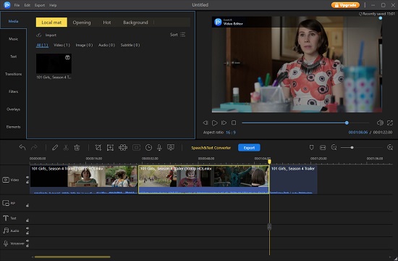Open the Edit pencil tool
The height and width of the screenshot is (261, 398).
pos(55,147)
